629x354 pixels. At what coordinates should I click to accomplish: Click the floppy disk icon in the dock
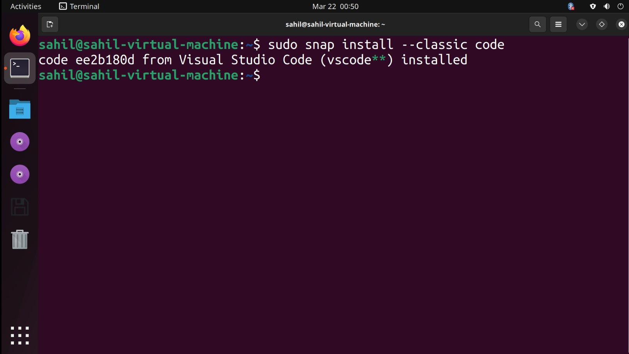coord(19,207)
